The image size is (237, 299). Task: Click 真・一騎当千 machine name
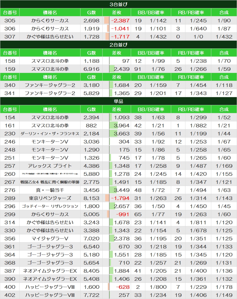point(50,190)
